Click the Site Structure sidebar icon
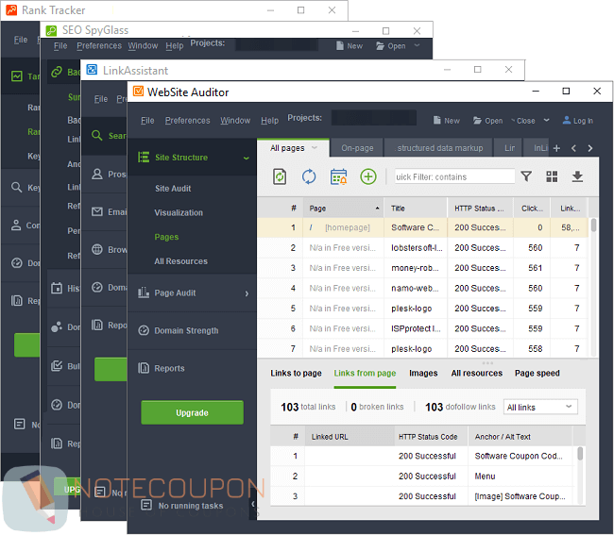 tap(144, 158)
